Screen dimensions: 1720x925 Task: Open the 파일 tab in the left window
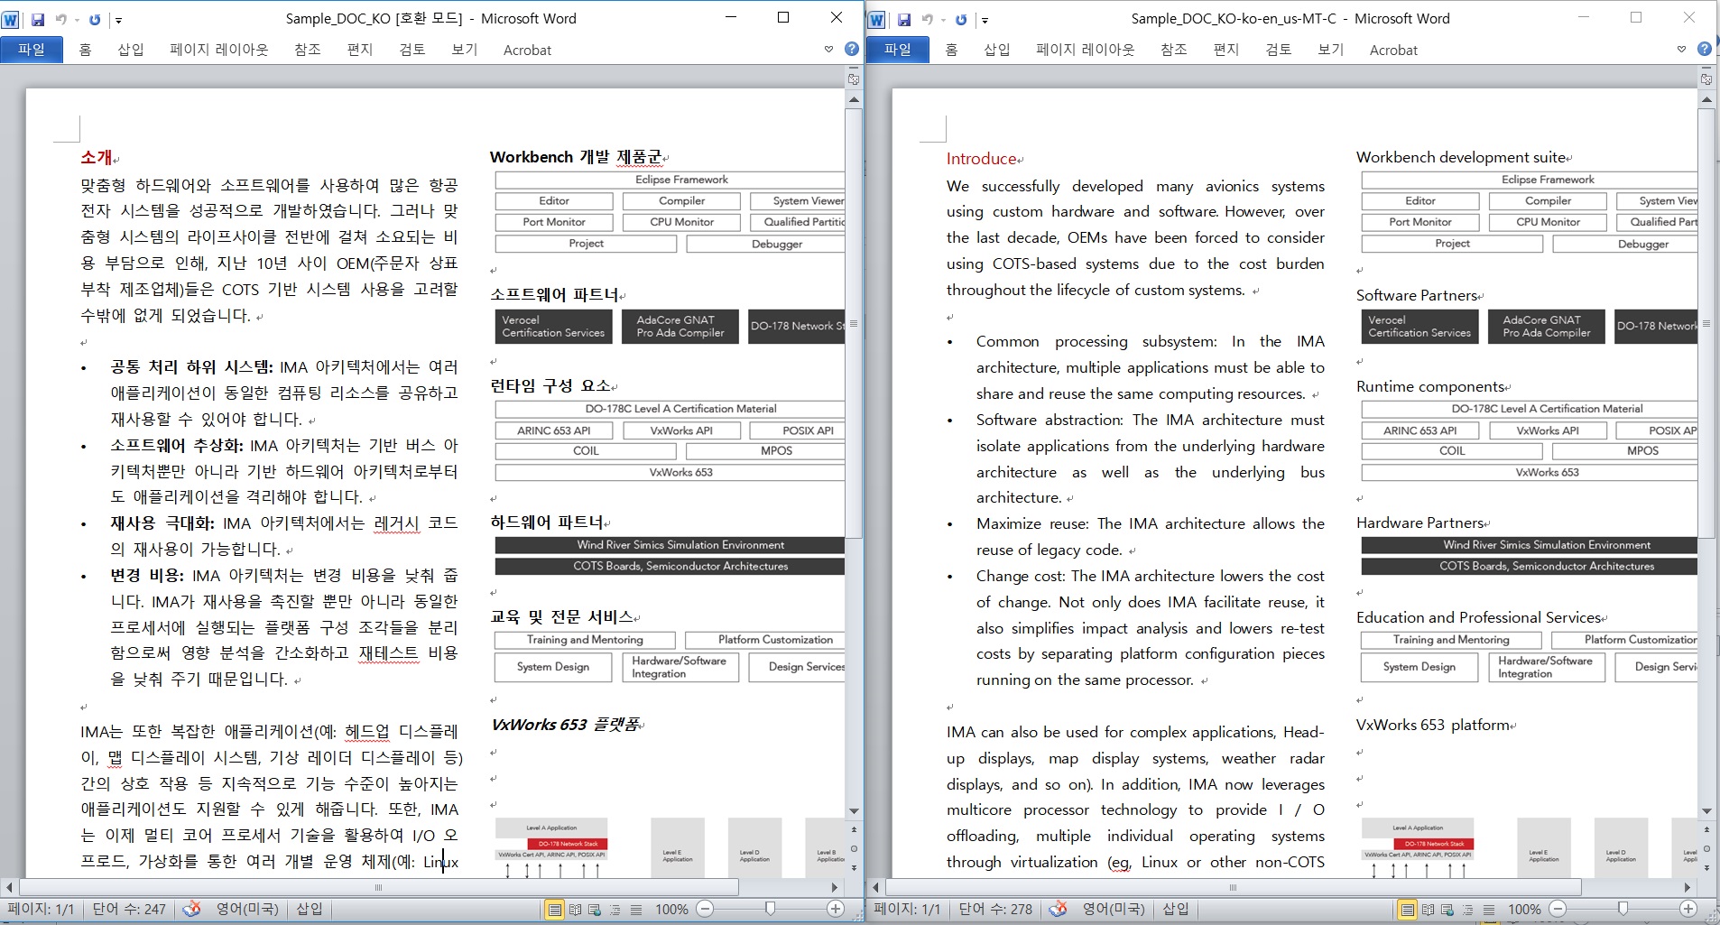(x=32, y=50)
